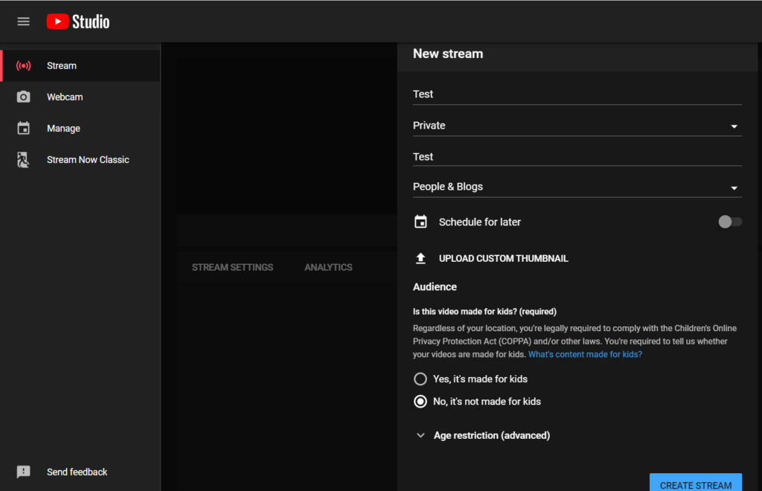
Task: Select "No, it's not made for kids"
Action: coord(420,401)
